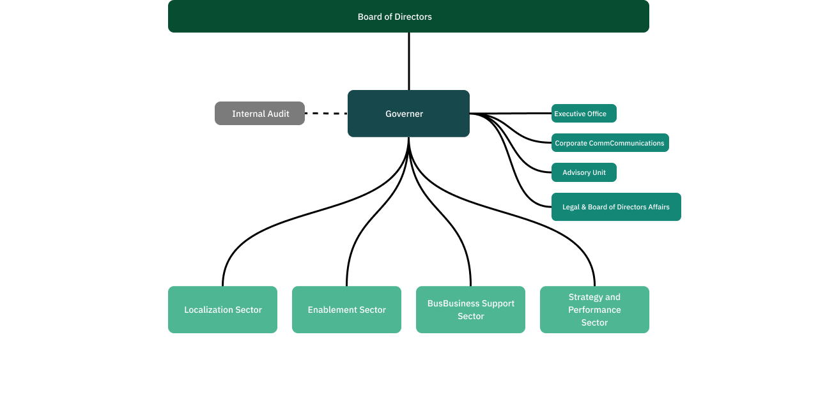
Task: Click the Business Support Sector box
Action: [470, 310]
